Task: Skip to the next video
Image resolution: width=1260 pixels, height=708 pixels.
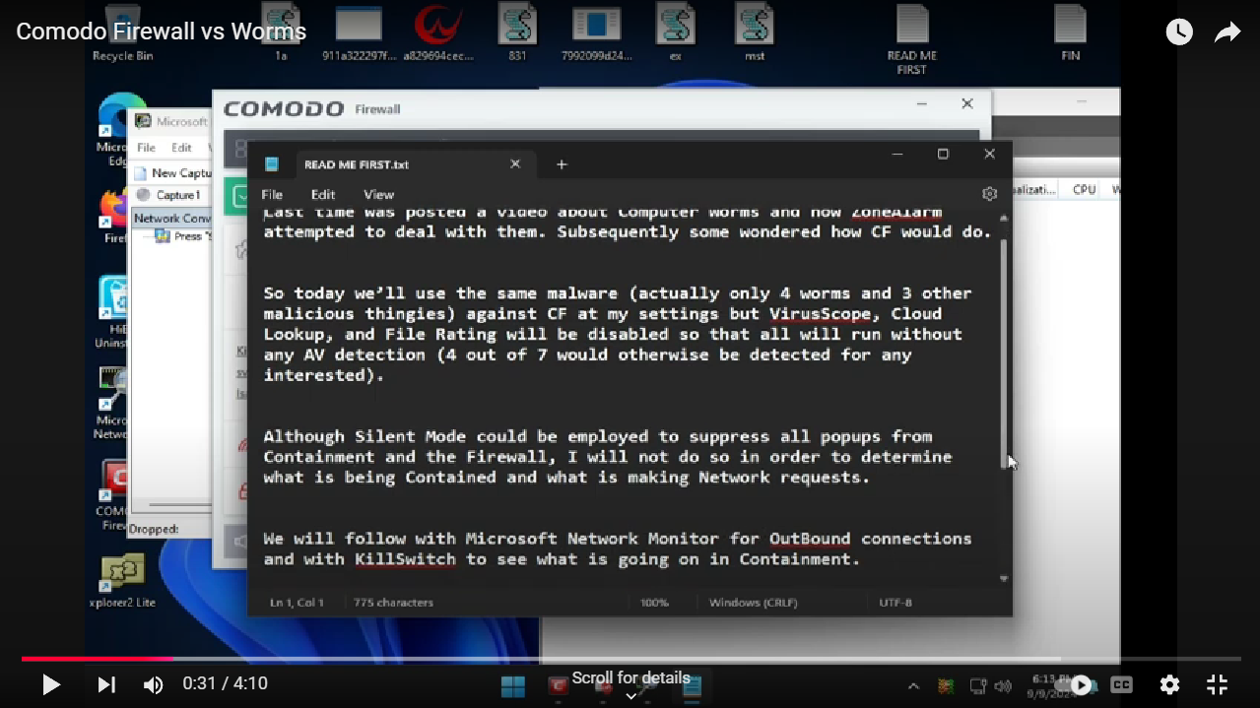Action: (106, 684)
